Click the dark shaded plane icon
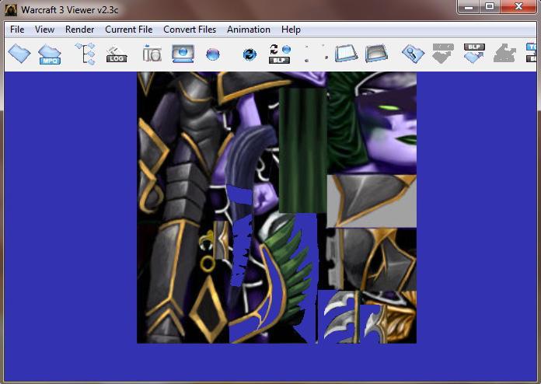This screenshot has height=384, width=541. pyautogui.click(x=376, y=54)
